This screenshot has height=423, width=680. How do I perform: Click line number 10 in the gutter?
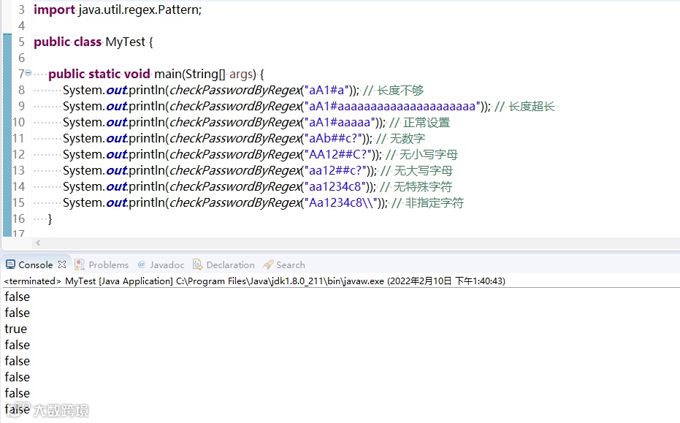coord(18,122)
